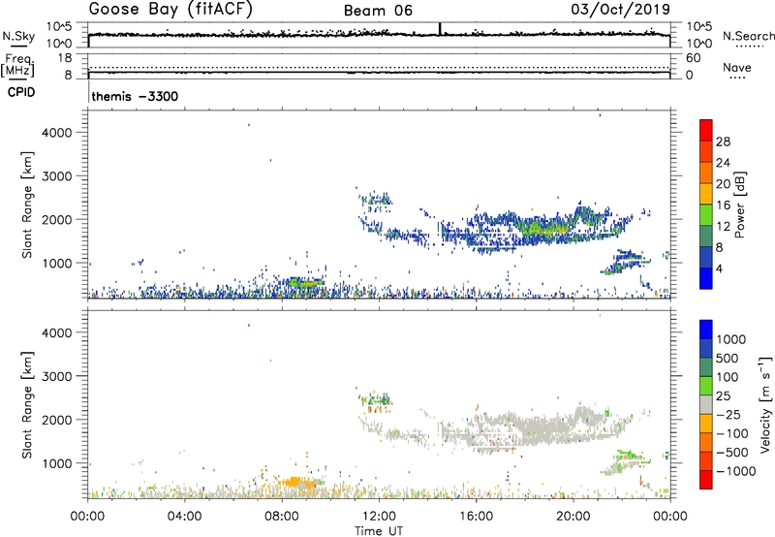Click the CPID label
This screenshot has width=775, height=537.
pos(21,92)
